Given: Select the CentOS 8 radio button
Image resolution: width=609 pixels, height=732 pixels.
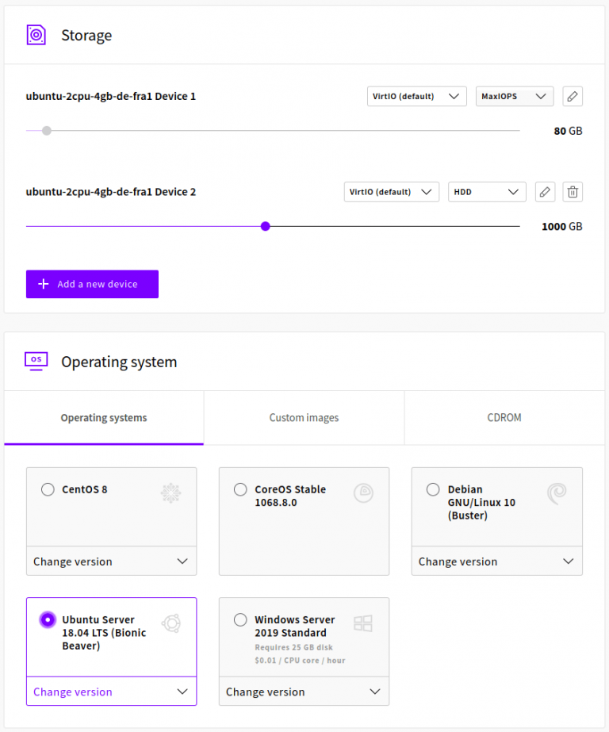Looking at the screenshot, I should (x=48, y=489).
